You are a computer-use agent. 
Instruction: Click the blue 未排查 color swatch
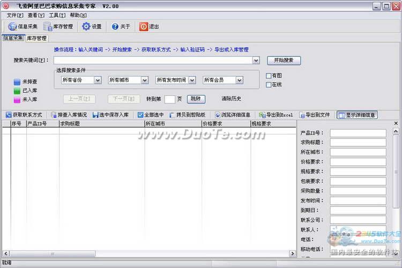point(17,82)
